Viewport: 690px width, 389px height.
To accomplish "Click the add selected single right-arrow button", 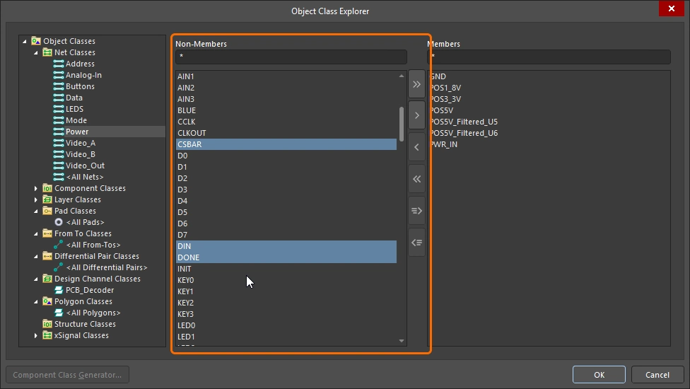I will [416, 115].
